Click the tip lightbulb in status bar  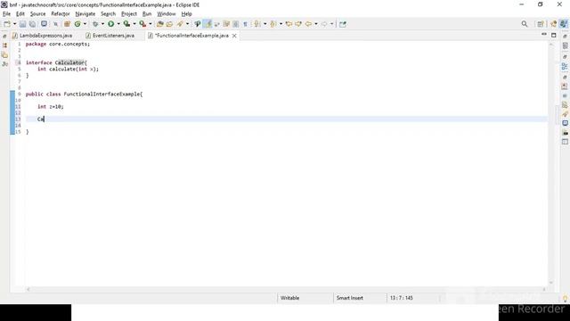pyautogui.click(x=565, y=299)
